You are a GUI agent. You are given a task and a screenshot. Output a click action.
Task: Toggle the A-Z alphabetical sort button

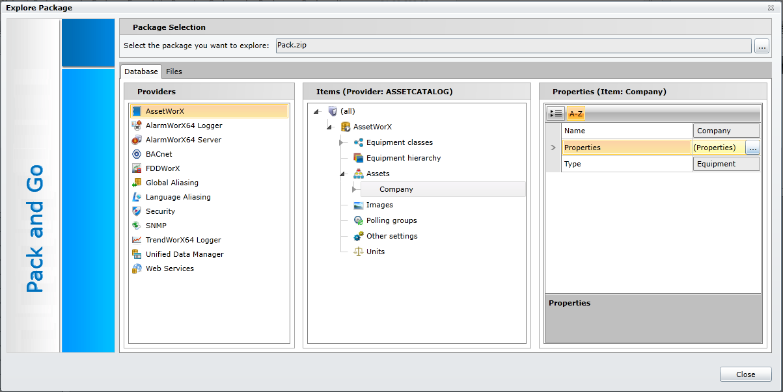pyautogui.click(x=576, y=114)
